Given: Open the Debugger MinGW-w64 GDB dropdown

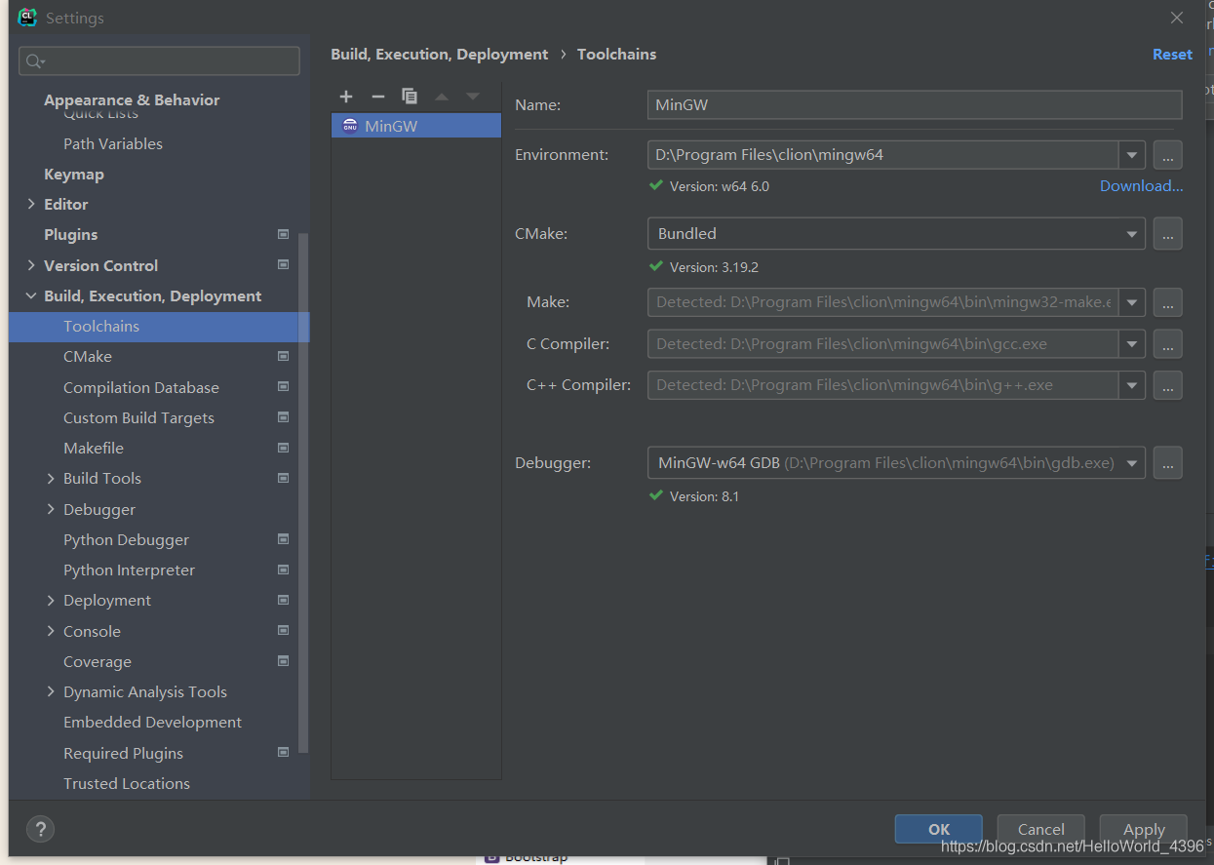Looking at the screenshot, I should pos(896,463).
